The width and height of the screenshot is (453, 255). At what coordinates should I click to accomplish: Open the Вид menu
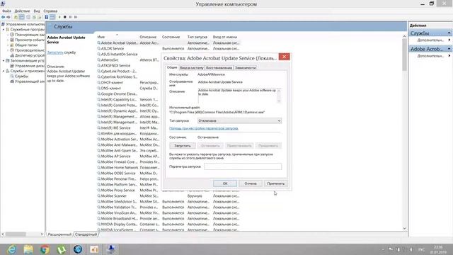coord(37,11)
